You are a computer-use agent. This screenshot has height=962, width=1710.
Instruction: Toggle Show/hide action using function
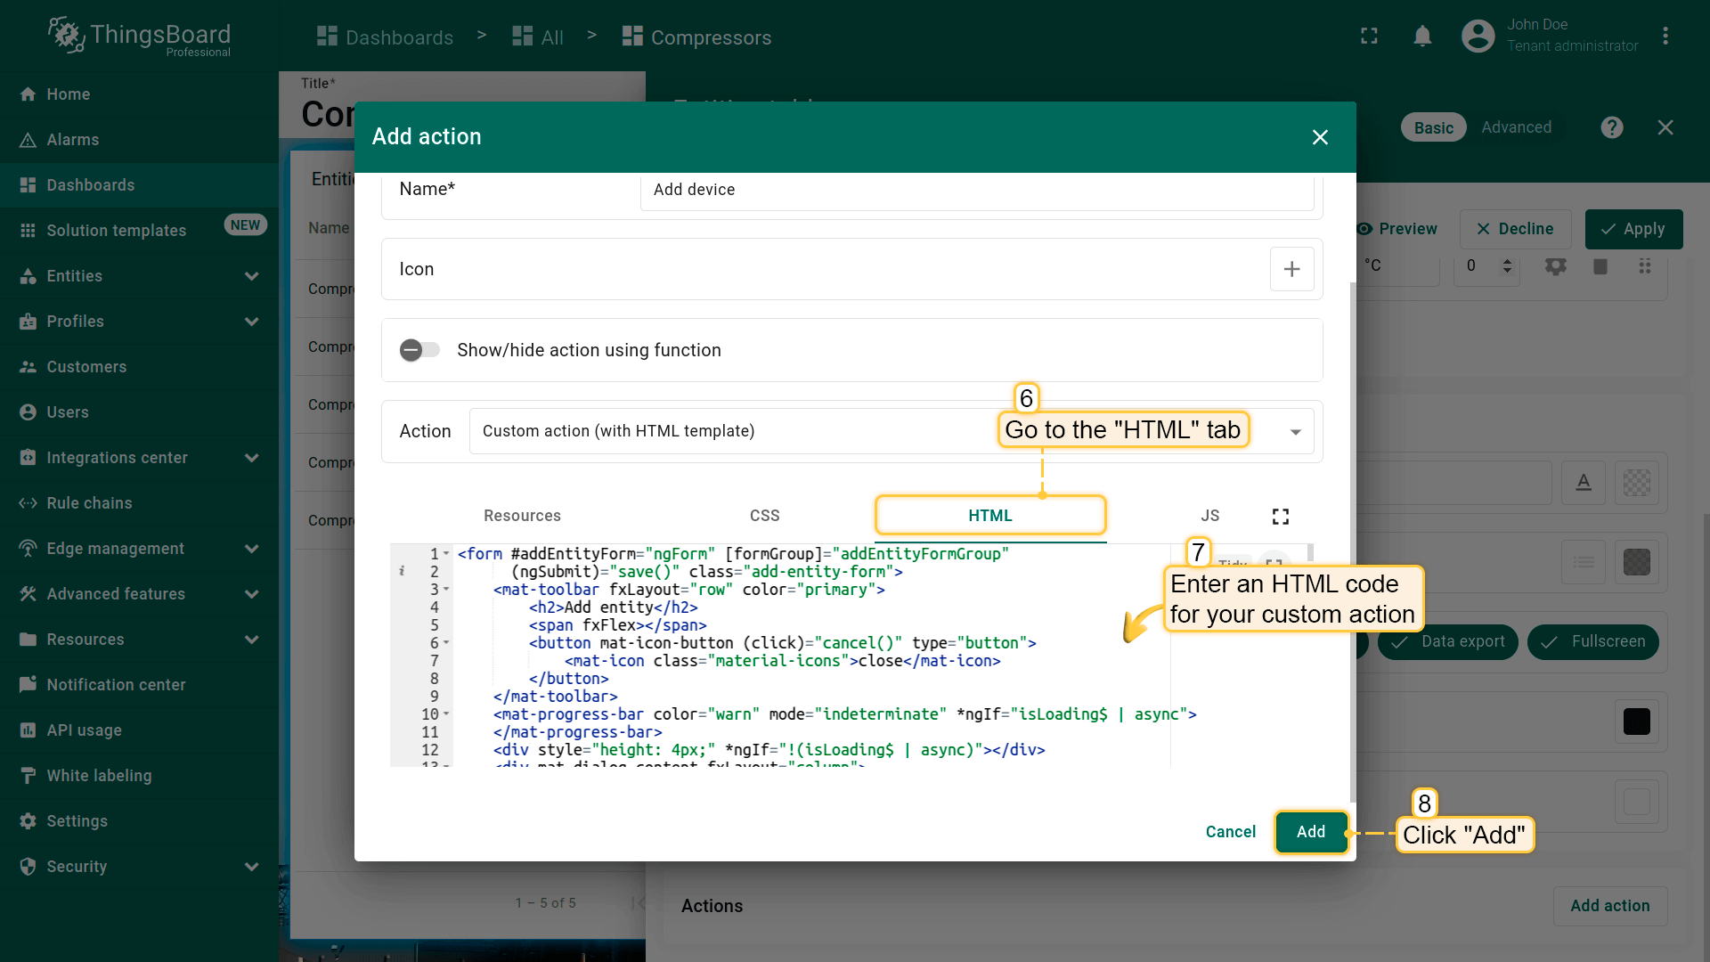[419, 350]
